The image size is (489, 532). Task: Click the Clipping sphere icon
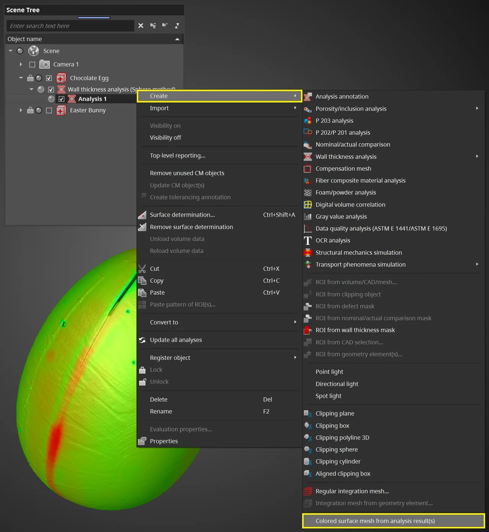point(308,450)
